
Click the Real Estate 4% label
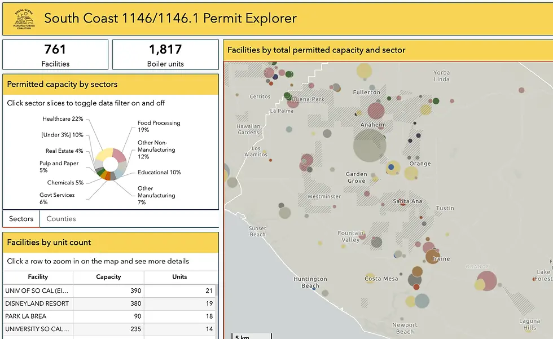pos(64,151)
